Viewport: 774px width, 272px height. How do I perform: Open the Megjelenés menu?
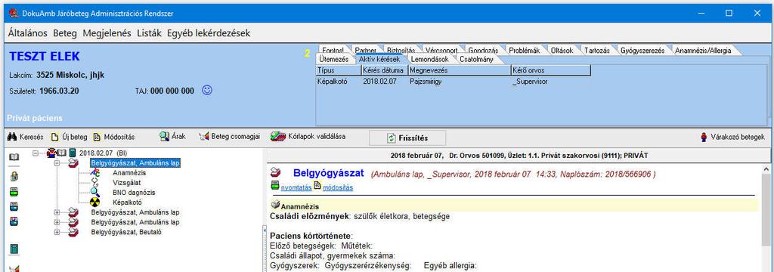coord(107,33)
